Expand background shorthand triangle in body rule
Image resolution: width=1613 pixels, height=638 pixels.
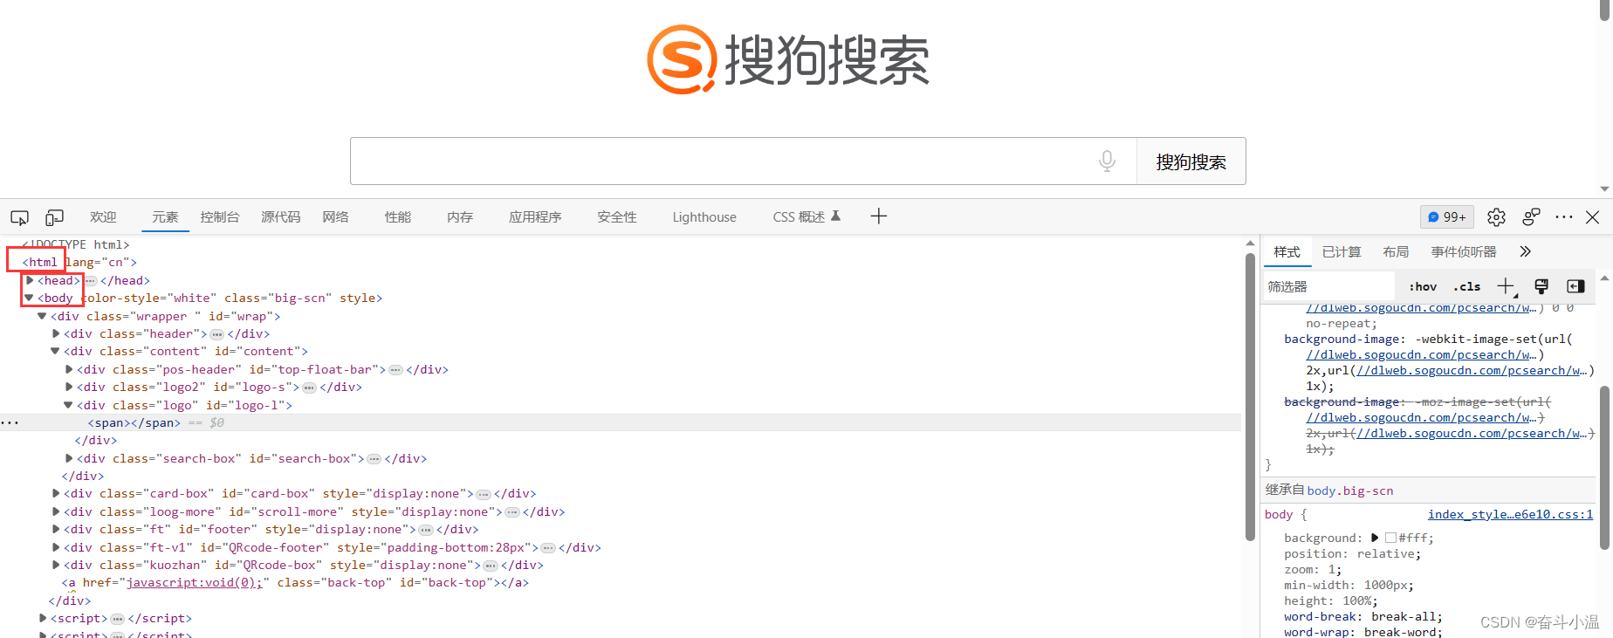[1375, 538]
